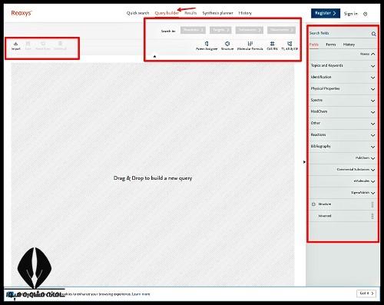Collapse the top toolbar with the up triangle
The image size is (384, 305).
[x=154, y=56]
